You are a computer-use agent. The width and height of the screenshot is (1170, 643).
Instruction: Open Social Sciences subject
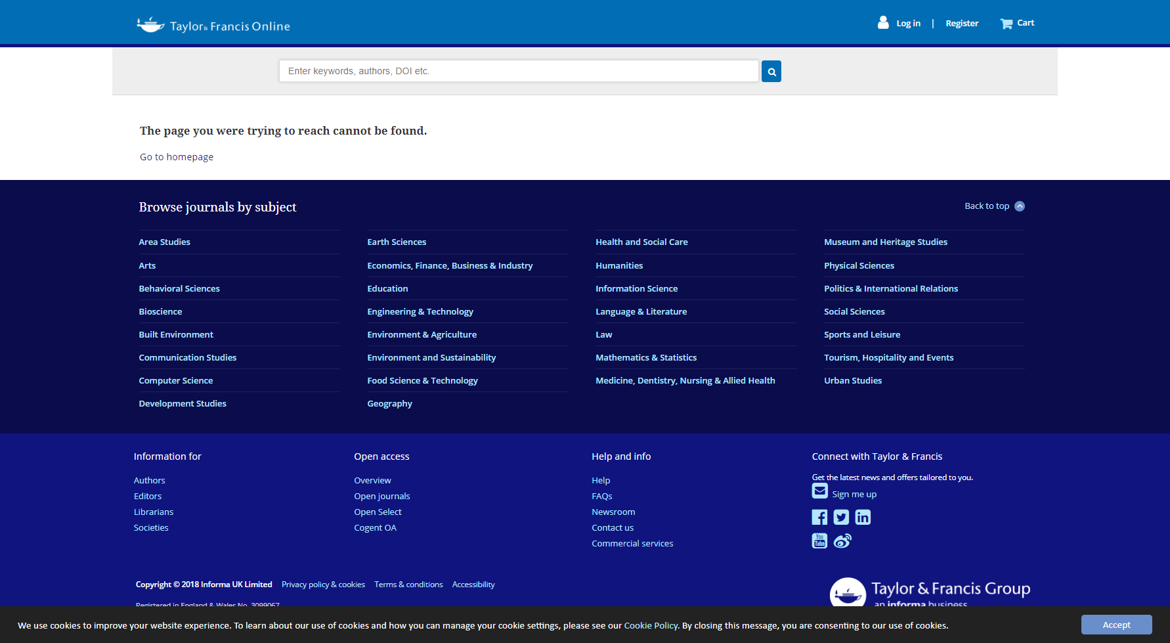pyautogui.click(x=854, y=312)
